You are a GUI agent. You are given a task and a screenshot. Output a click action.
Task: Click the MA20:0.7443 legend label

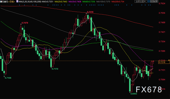61,2
